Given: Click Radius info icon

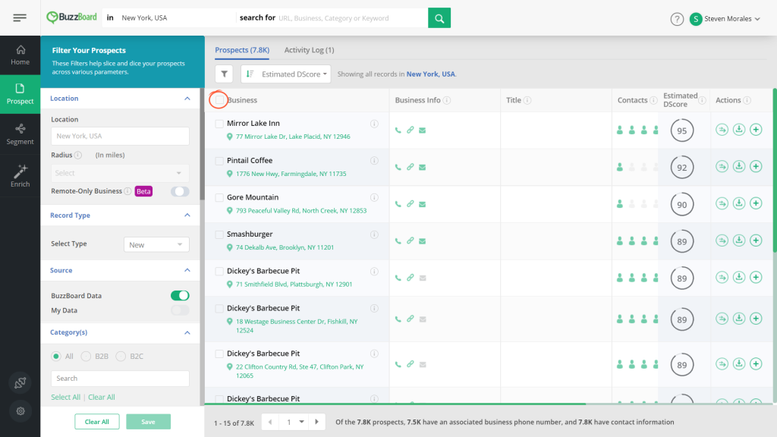Looking at the screenshot, I should pos(78,155).
